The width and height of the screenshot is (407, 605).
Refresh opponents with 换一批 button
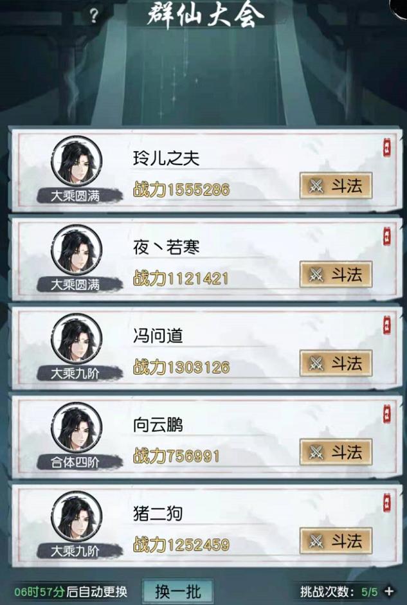178,591
